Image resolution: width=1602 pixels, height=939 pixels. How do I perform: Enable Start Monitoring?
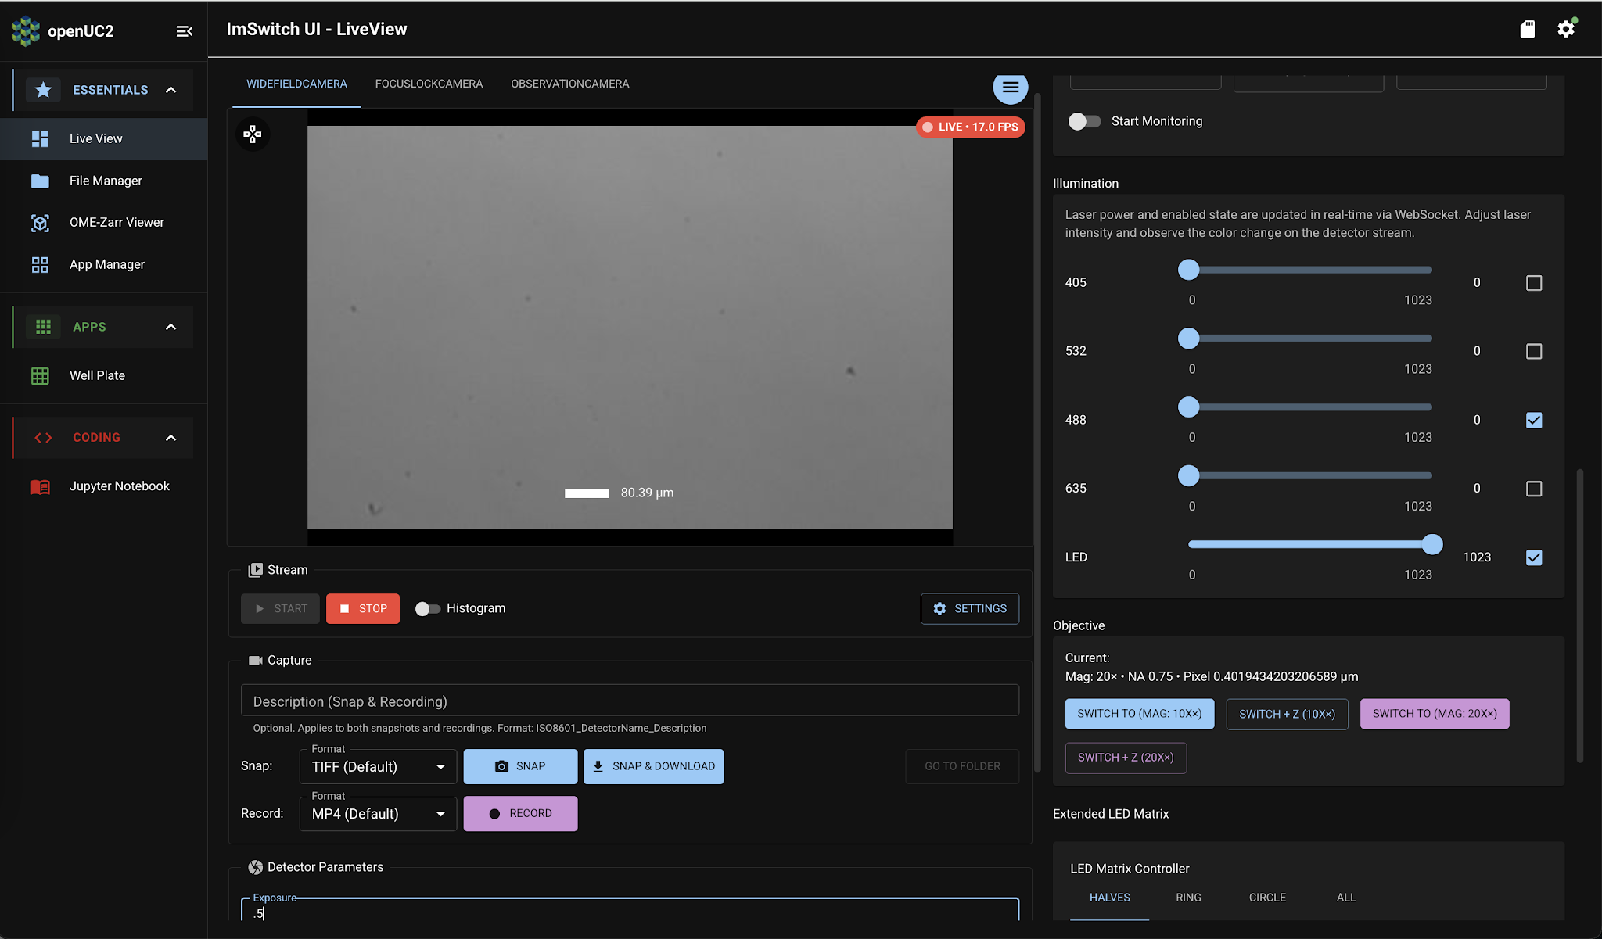pyautogui.click(x=1084, y=121)
